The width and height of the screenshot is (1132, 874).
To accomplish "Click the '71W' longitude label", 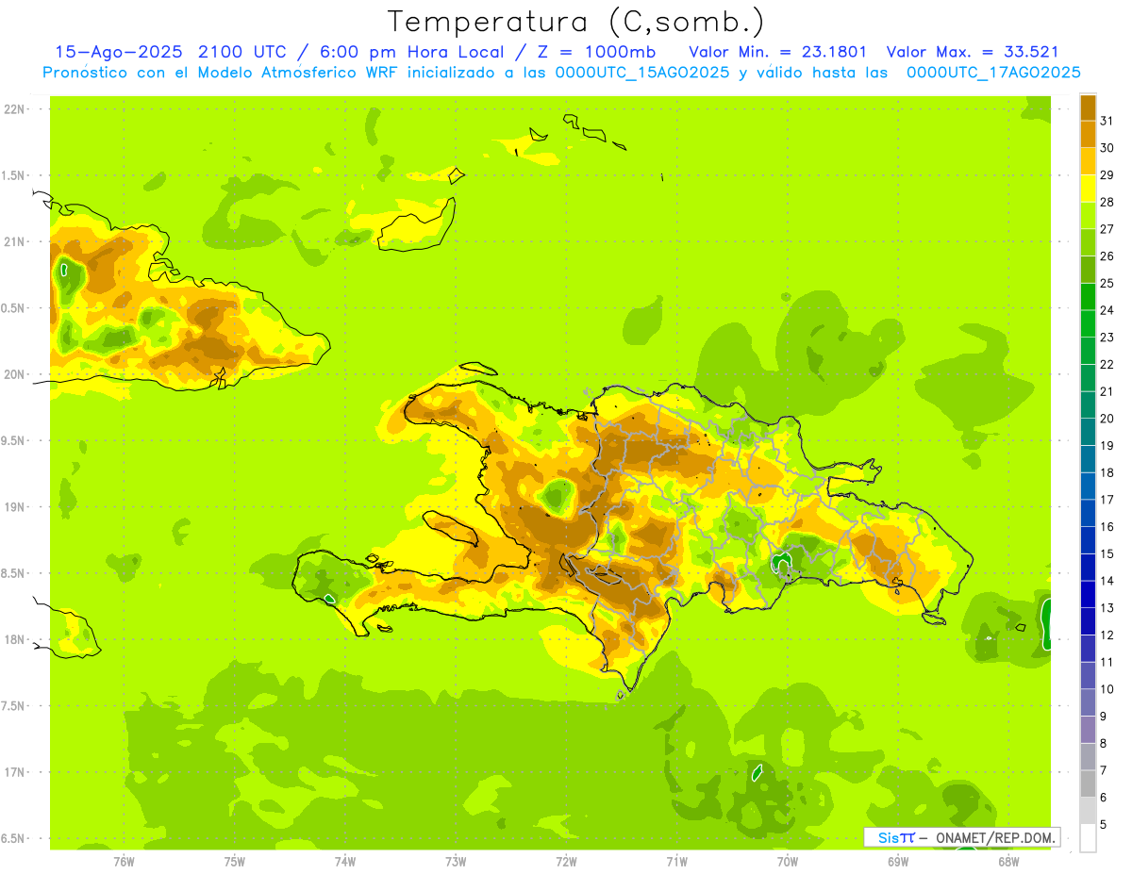I will (676, 862).
